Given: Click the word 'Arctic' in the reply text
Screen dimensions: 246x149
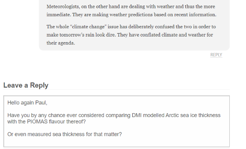Looking at the screenshot, I should point(172,116).
